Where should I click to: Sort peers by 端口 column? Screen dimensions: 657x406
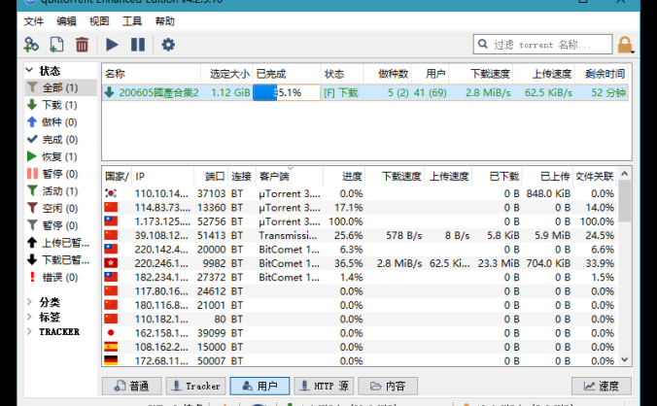211,176
